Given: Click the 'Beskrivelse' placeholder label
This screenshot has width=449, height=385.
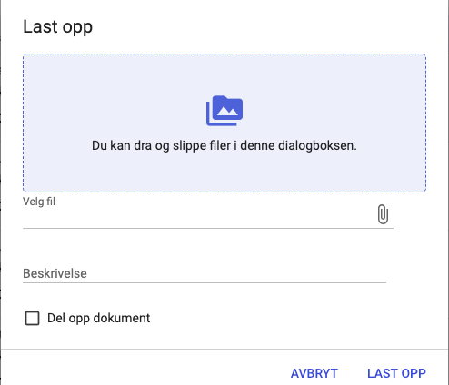Looking at the screenshot, I should [x=55, y=273].
